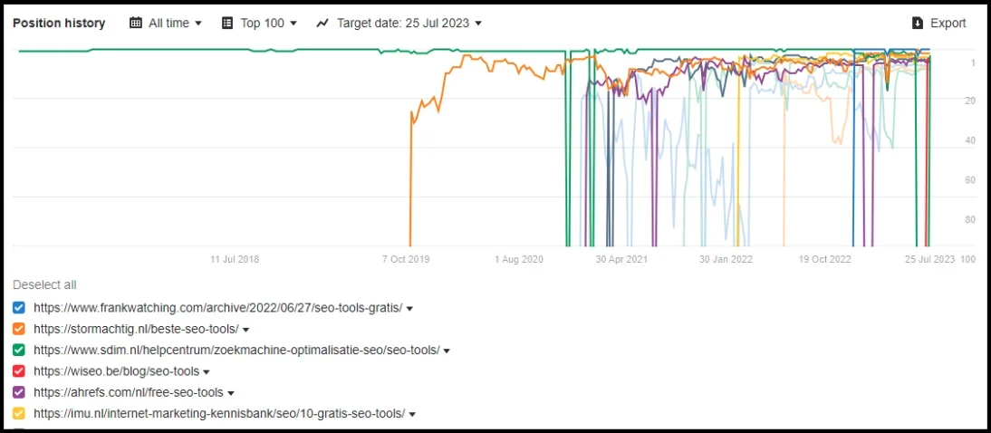This screenshot has width=991, height=433.
Task: Click the Position history heading
Action: 59,23
